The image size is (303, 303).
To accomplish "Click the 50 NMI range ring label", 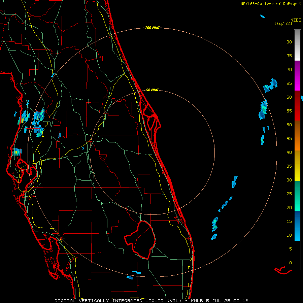I will pyautogui.click(x=152, y=90).
